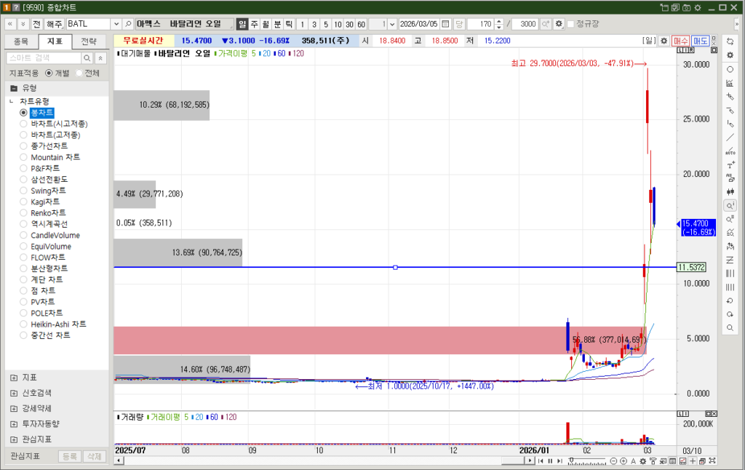Click the 매수 buy button
Image resolution: width=745 pixels, height=470 pixels.
click(x=681, y=40)
